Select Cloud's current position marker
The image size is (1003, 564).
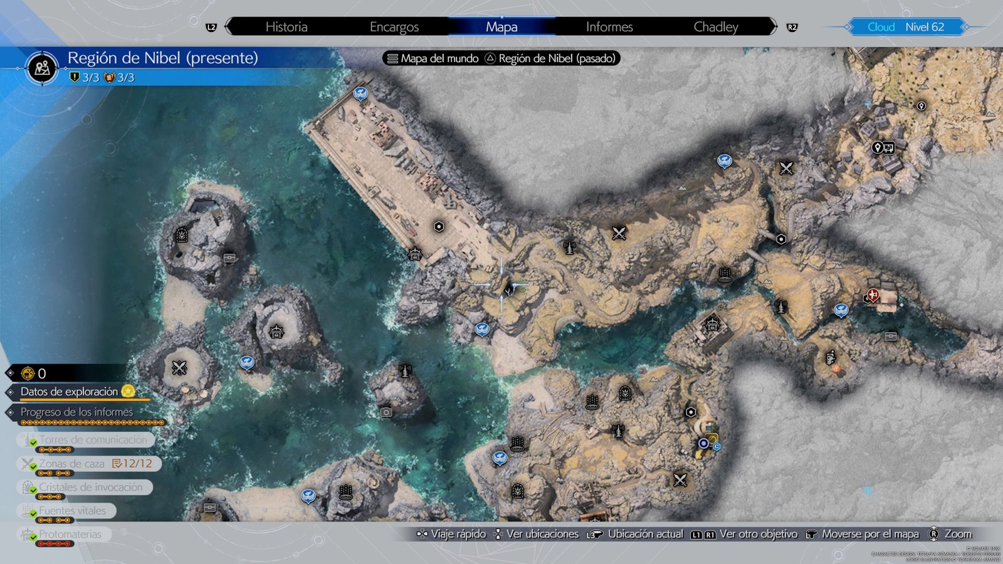pos(703,444)
